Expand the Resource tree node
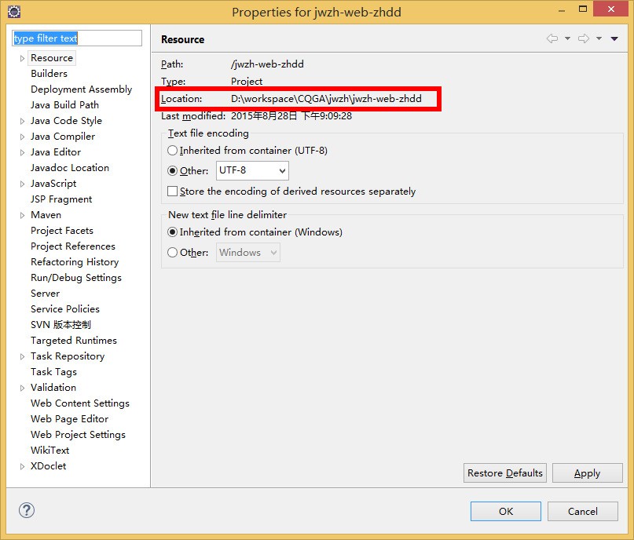The height and width of the screenshot is (540, 634). click(x=22, y=59)
